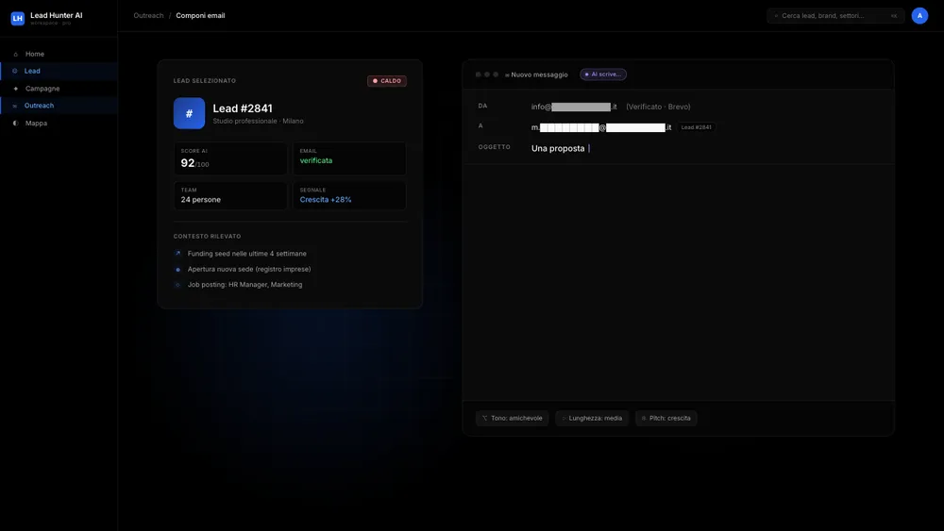Click the dot icon beside Apertura nuova sede
Viewport: 944px width, 531px height.
tap(177, 270)
